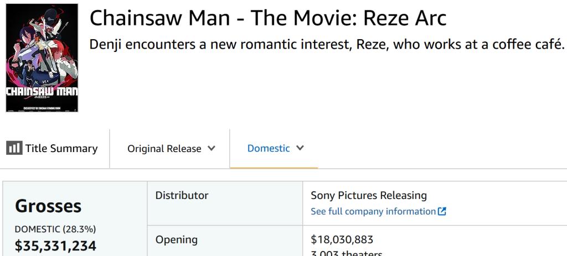The width and height of the screenshot is (567, 256).
Task: Open the Original Release dropdown
Action: click(x=164, y=149)
